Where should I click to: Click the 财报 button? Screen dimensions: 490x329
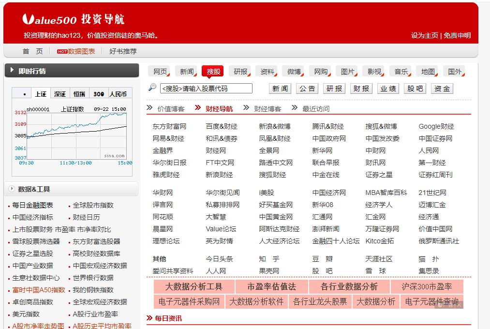click(361, 89)
